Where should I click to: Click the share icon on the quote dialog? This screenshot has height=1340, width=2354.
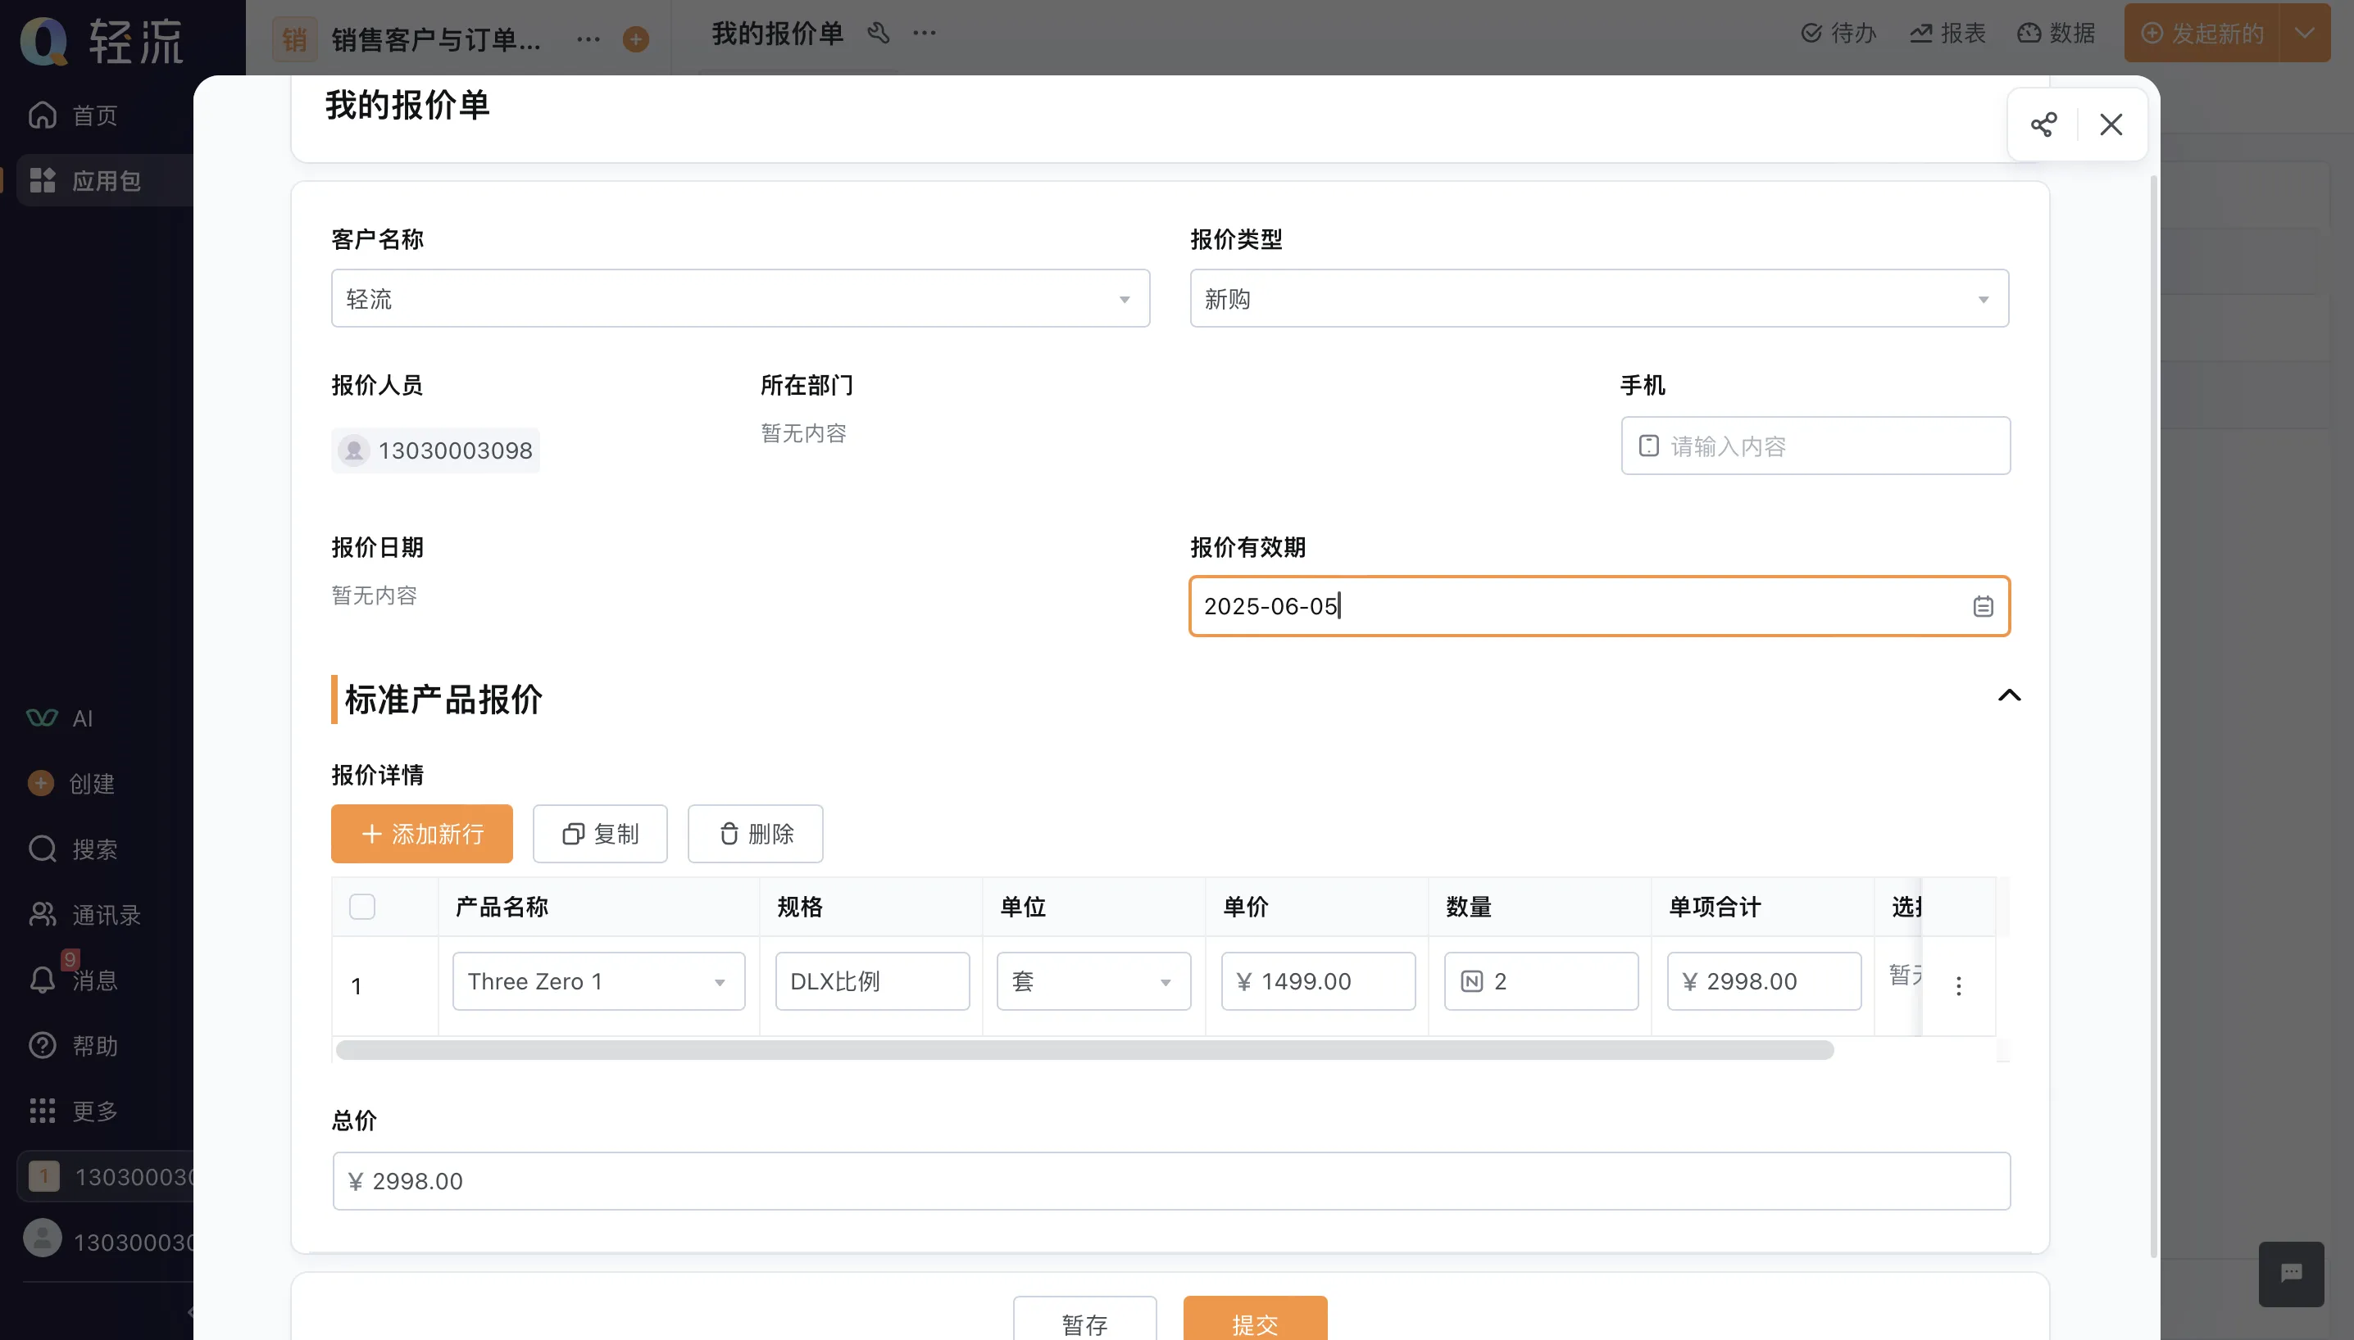pyautogui.click(x=2043, y=124)
